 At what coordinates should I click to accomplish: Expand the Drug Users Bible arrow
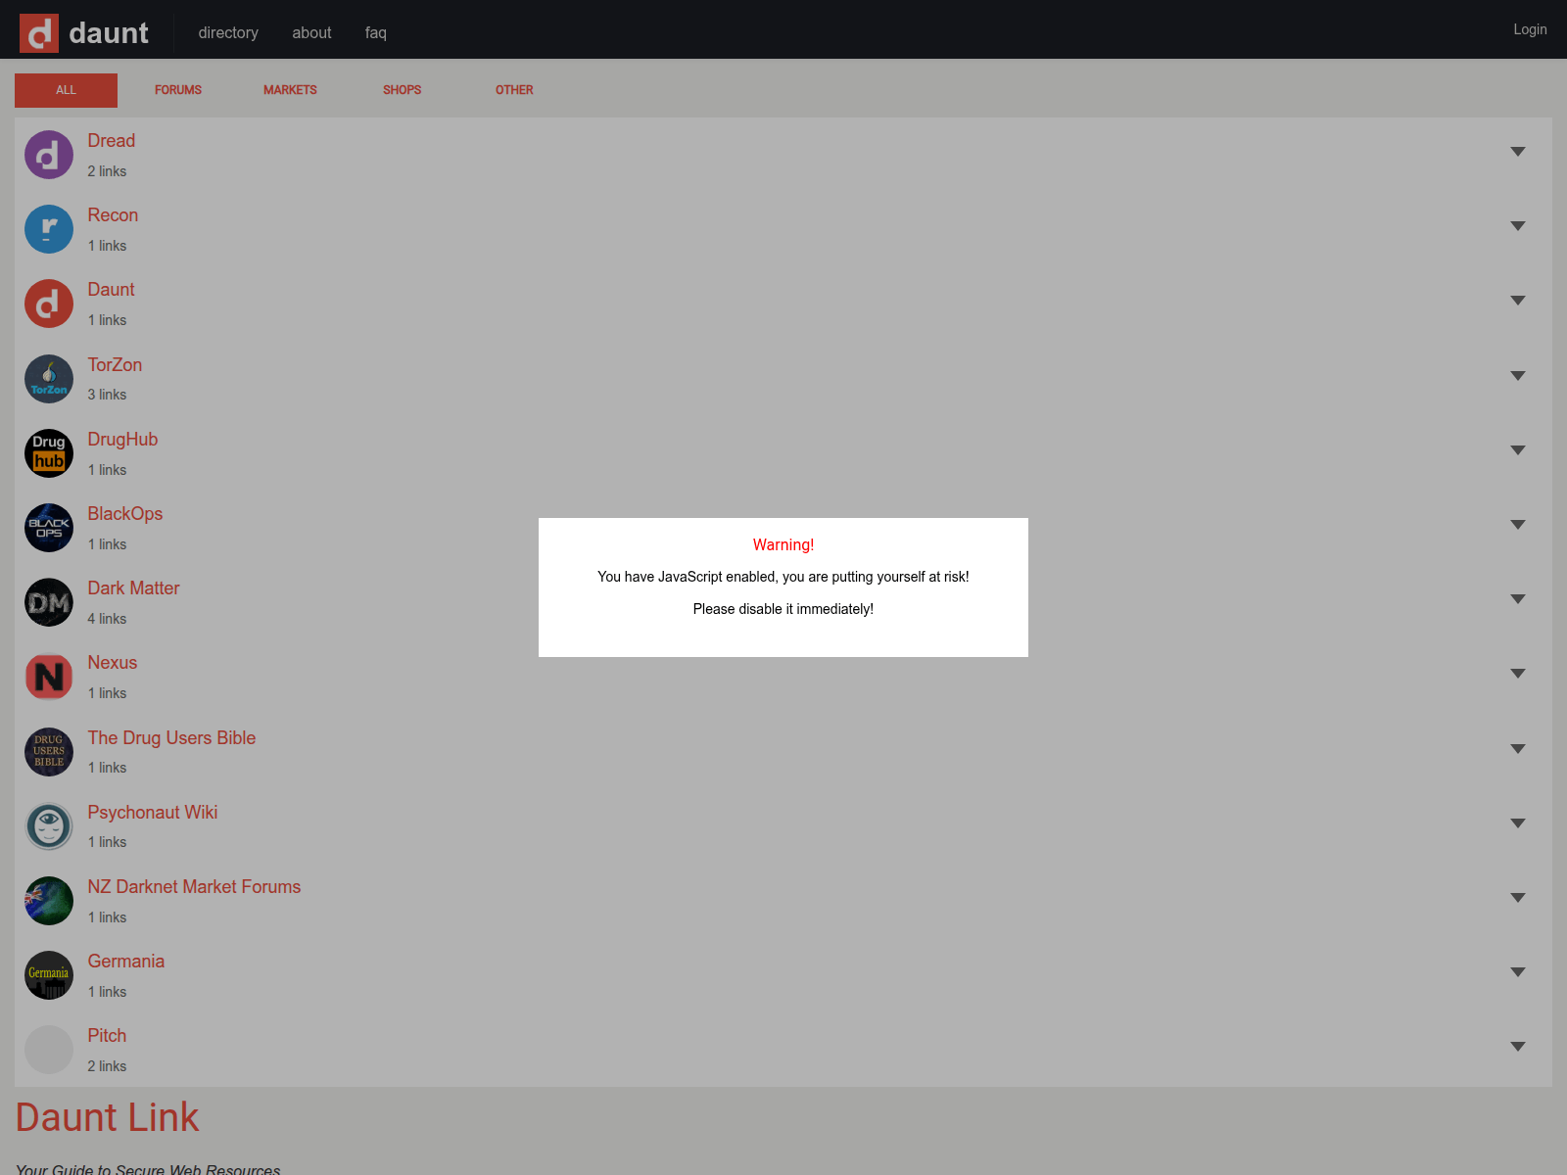point(1518,749)
